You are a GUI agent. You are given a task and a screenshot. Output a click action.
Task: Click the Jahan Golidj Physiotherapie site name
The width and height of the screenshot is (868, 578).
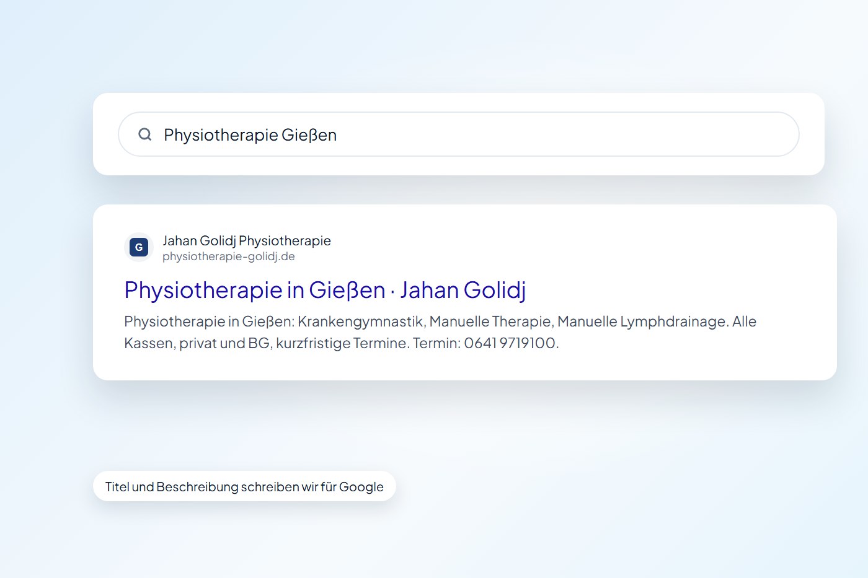[x=247, y=240]
